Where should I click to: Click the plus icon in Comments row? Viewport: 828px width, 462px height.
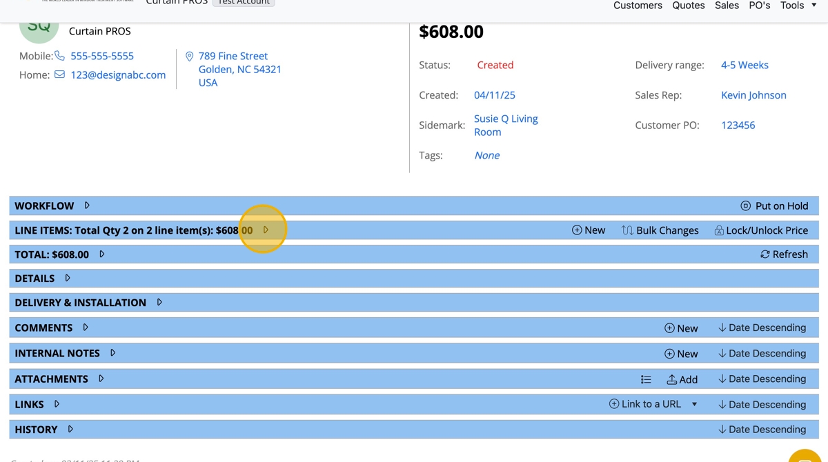click(669, 328)
